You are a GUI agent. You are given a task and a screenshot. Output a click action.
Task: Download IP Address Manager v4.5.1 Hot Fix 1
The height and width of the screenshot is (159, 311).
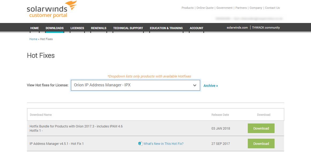click(x=261, y=144)
